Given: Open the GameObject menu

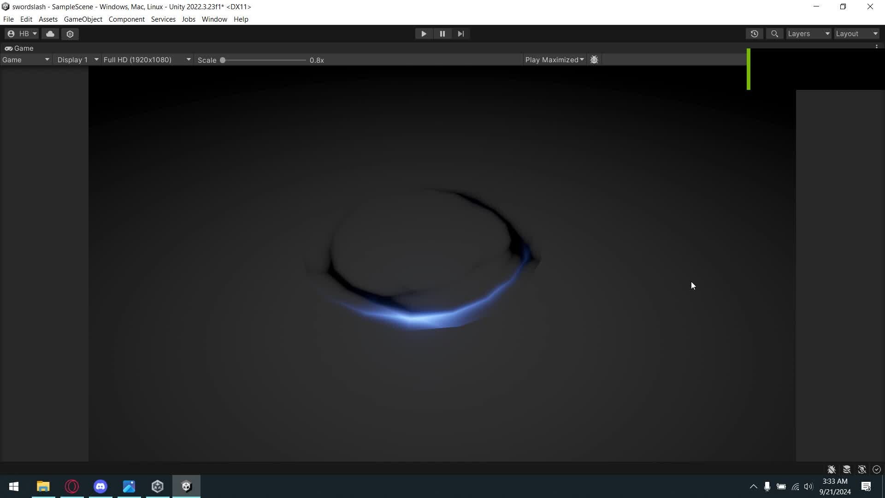Looking at the screenshot, I should (x=83, y=19).
